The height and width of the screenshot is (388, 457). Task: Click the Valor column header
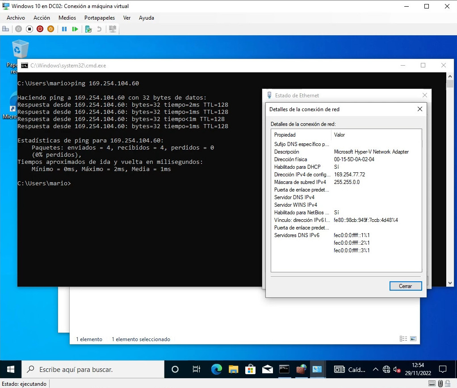pyautogui.click(x=340, y=135)
